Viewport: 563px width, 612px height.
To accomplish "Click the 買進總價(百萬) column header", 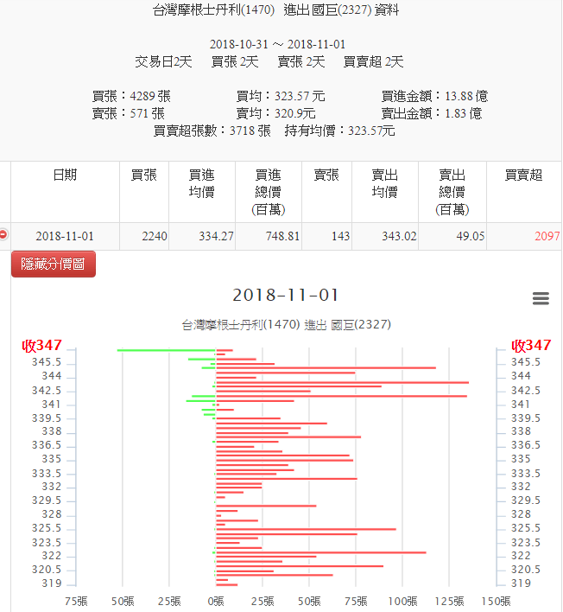I will click(x=269, y=192).
